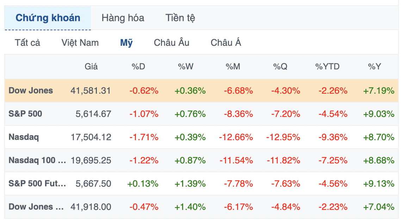Open the Nasdaq 100 futures row
The height and width of the screenshot is (224, 403).
pyautogui.click(x=201, y=160)
